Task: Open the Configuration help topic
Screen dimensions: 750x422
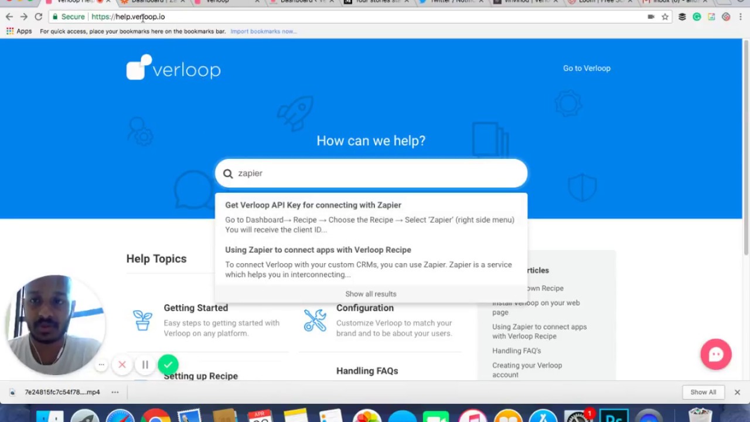Action: [365, 308]
